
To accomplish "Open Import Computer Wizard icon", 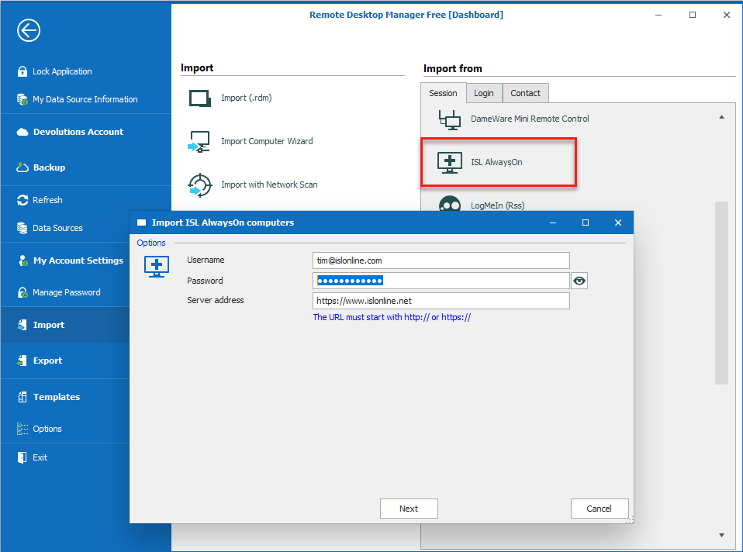I will tap(200, 142).
